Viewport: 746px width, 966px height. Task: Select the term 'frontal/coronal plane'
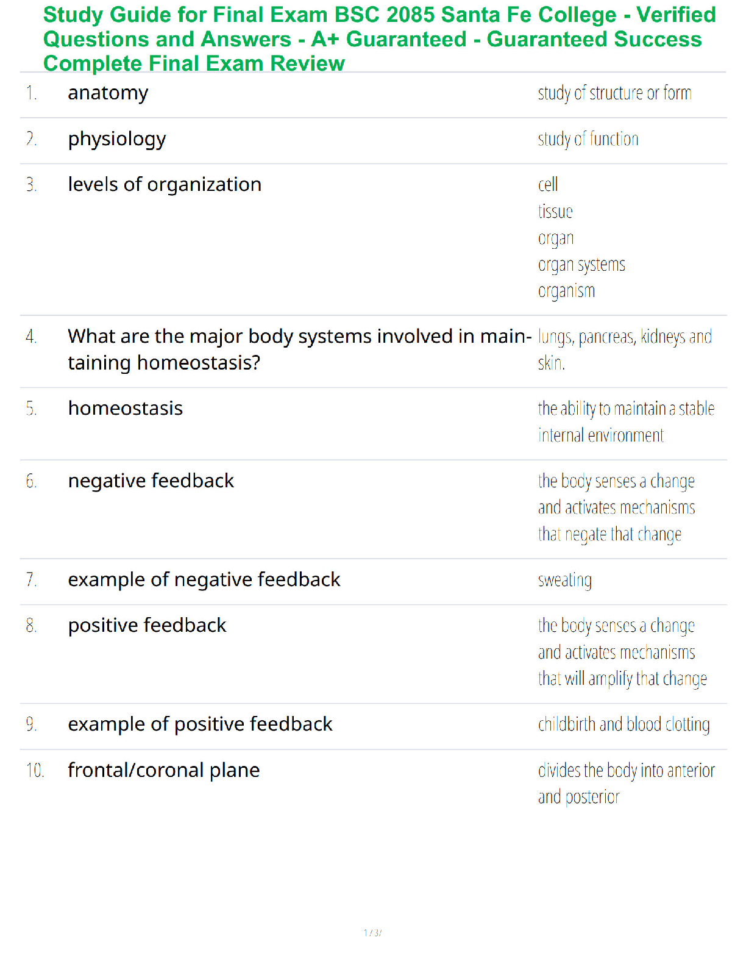164,770
